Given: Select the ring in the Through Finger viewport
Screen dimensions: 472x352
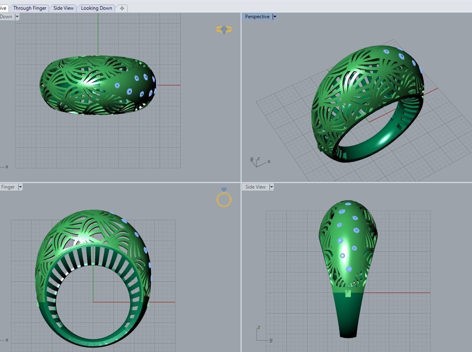Looking at the screenshot, I should [93, 279].
